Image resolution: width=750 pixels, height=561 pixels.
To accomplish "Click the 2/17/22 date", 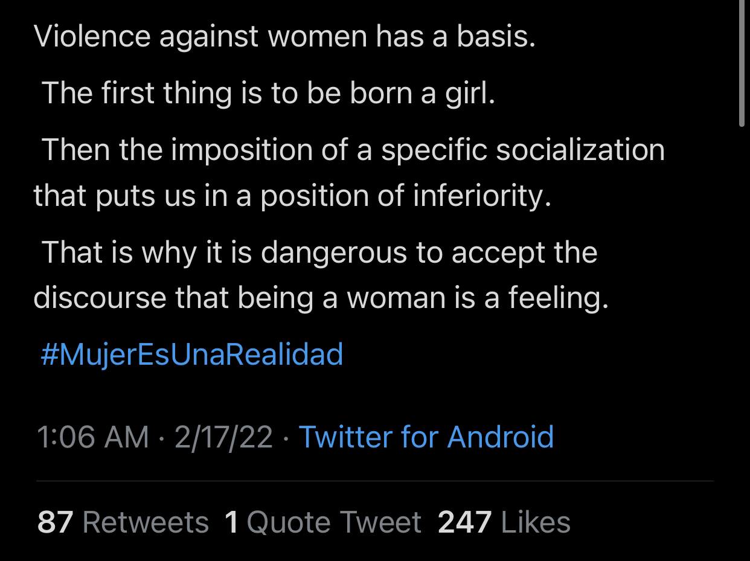I will (223, 437).
